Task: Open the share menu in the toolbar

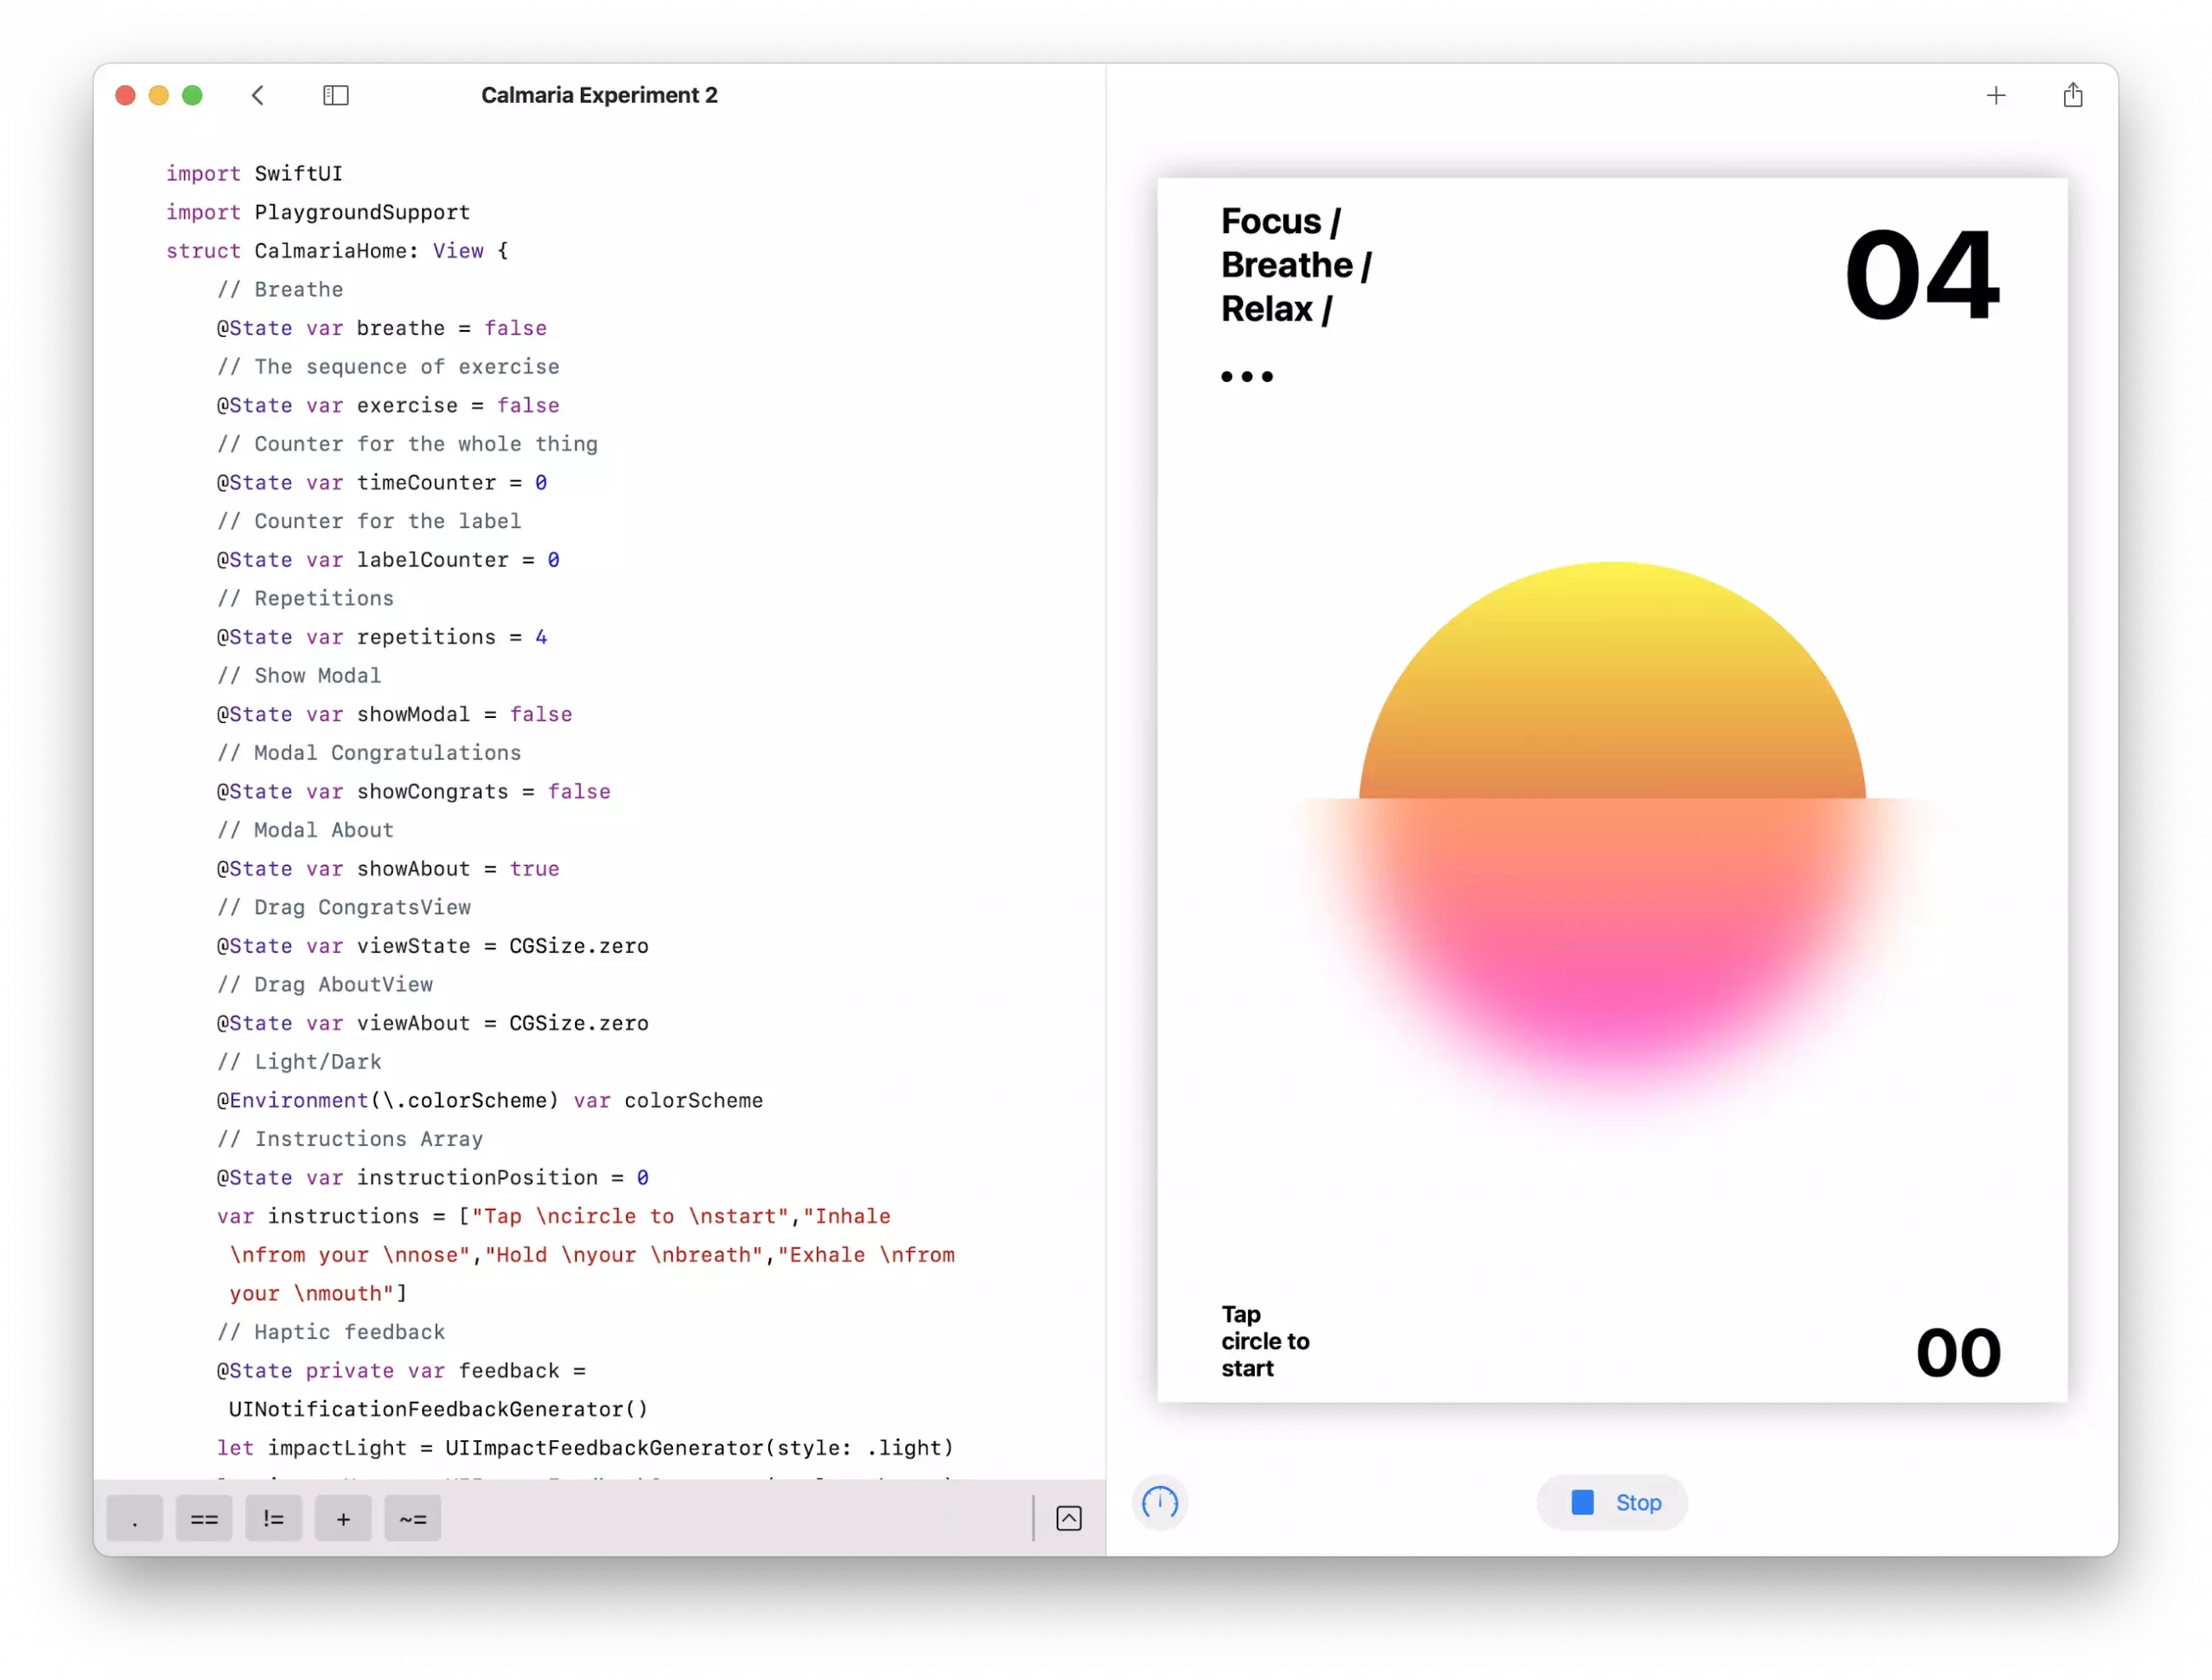Action: 2072,95
